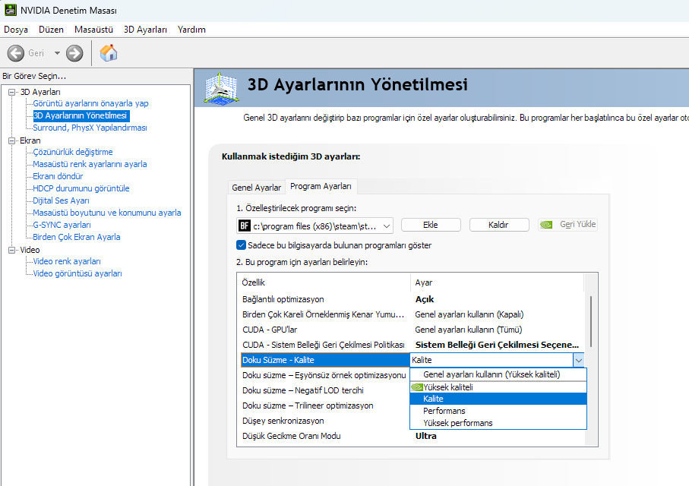
Task: Select Doku süzme – Negatif LOD tercihi row
Action: point(324,390)
